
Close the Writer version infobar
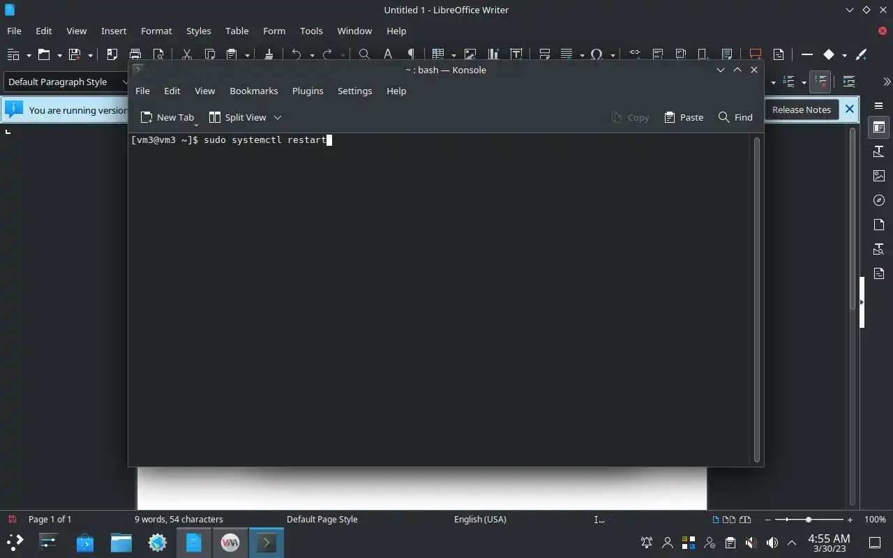(x=849, y=109)
